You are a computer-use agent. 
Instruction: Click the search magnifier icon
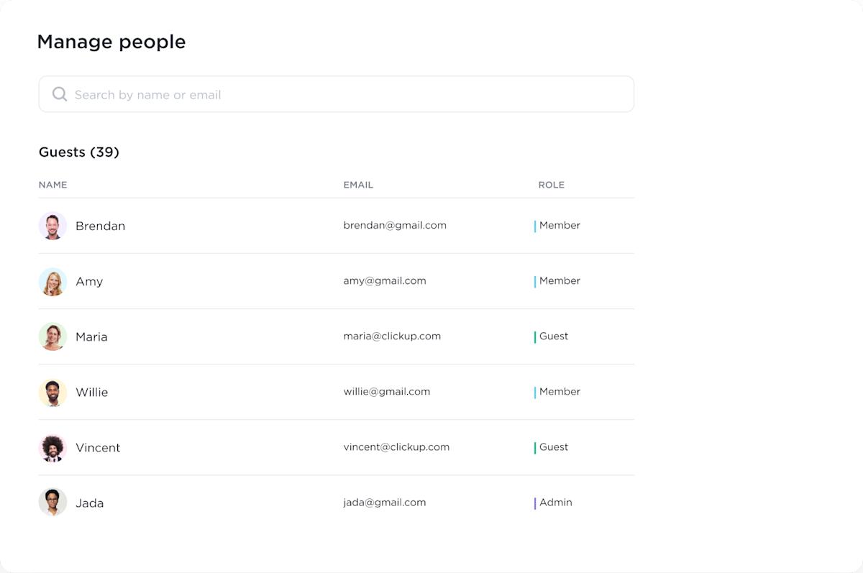[x=60, y=94]
